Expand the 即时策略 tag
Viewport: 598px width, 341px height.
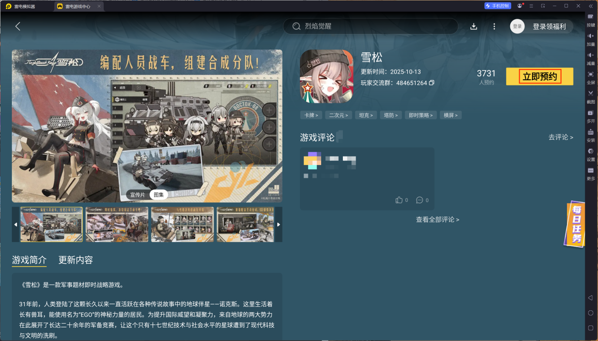[x=420, y=115]
